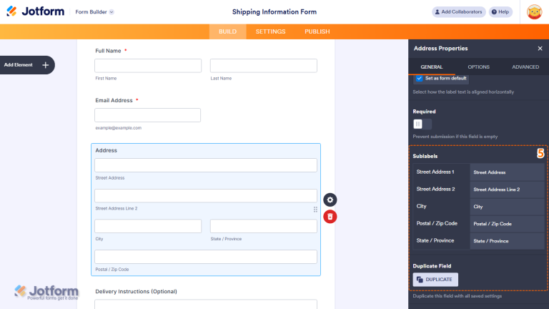Viewport: 549px width, 309px height.
Task: Delete Address field with red trash icon
Action: pos(330,217)
